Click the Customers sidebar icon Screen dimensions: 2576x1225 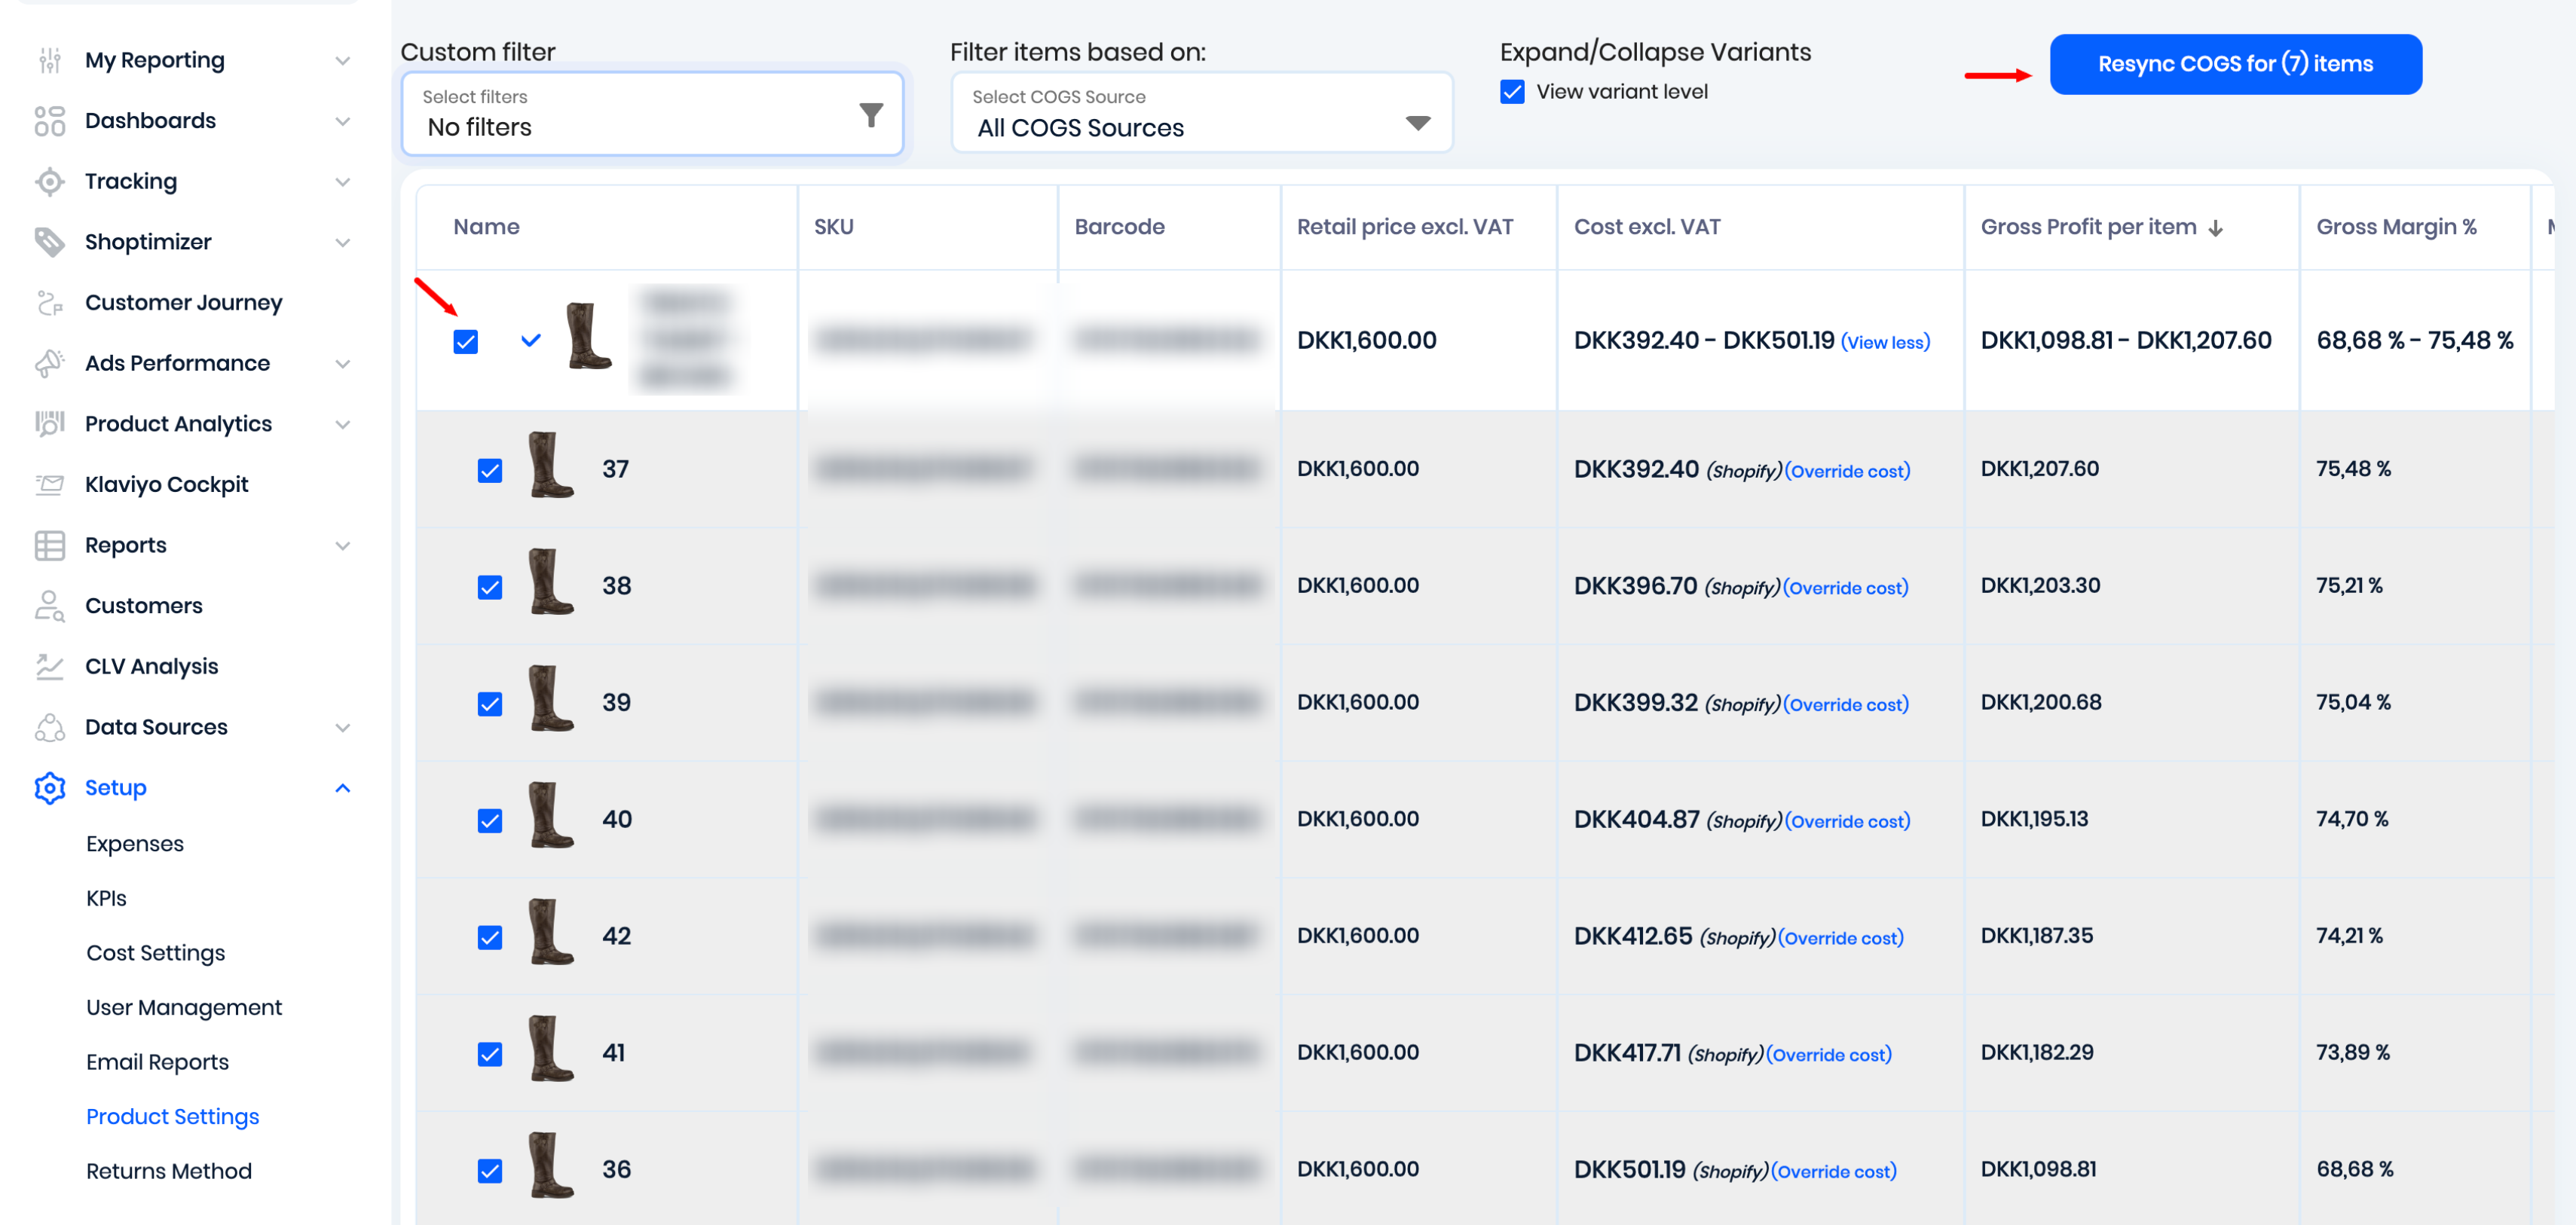[49, 606]
